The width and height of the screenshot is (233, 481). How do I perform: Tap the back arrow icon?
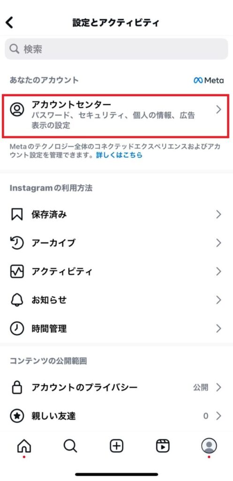[x=9, y=23]
